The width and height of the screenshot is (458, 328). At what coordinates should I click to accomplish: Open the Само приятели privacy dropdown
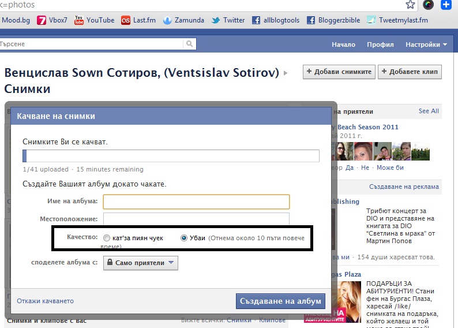141,263
